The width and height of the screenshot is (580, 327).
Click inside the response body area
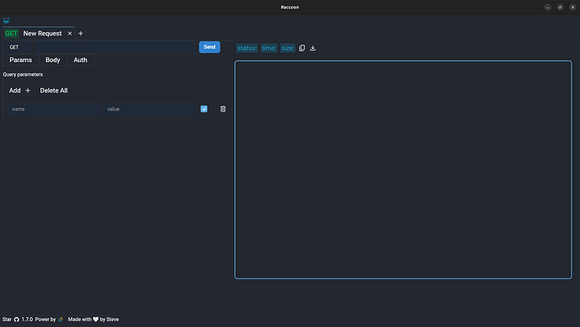(x=403, y=169)
